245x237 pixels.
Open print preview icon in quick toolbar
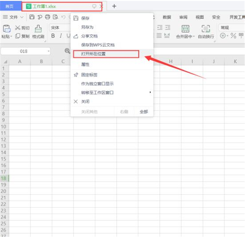coord(55,17)
